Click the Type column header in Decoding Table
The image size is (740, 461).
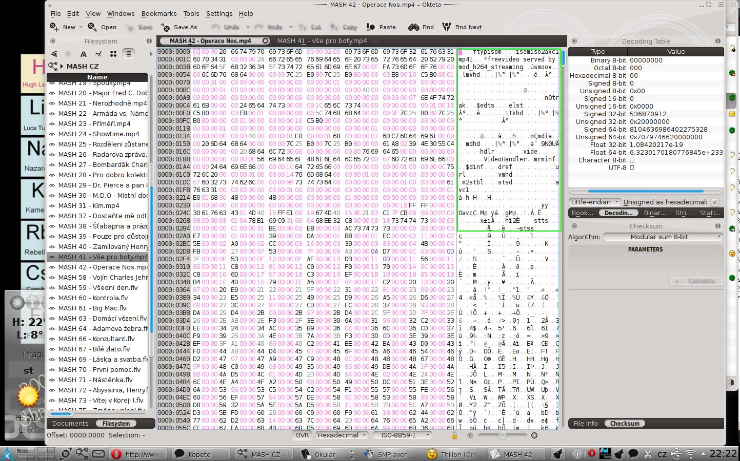tap(598, 51)
